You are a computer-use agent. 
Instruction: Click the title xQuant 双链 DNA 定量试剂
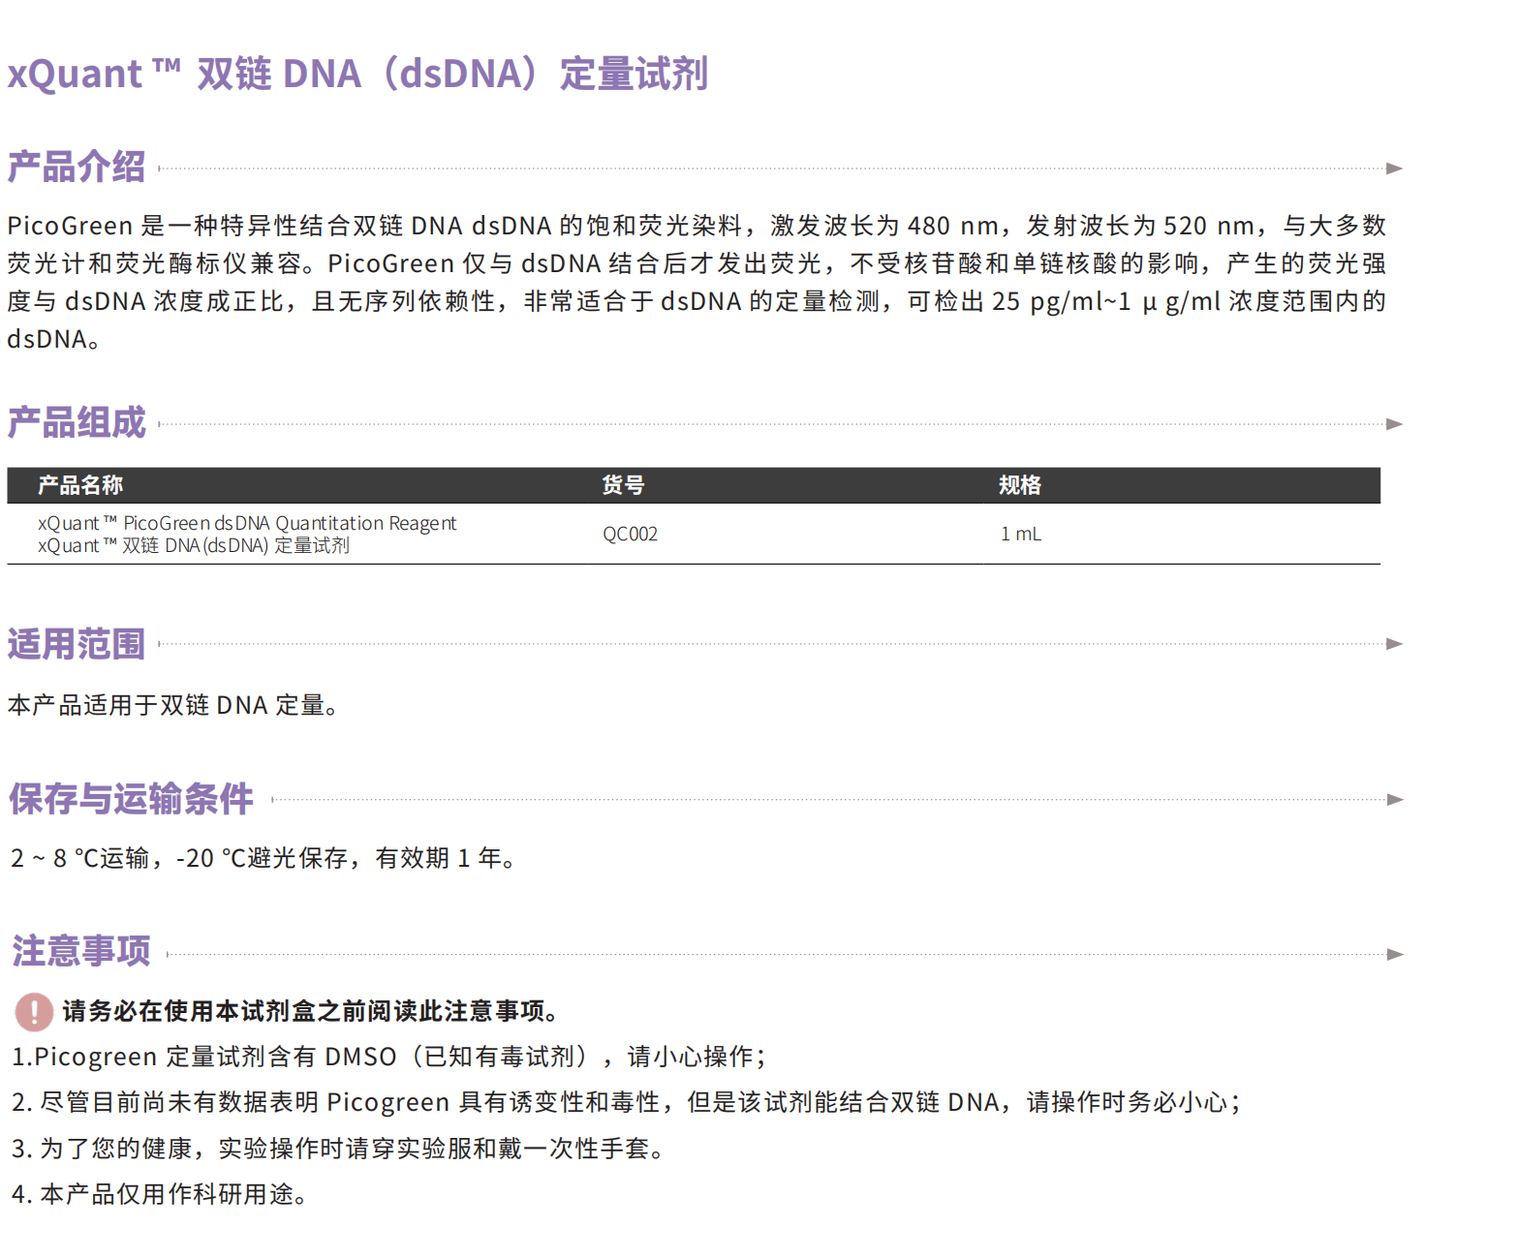357,74
